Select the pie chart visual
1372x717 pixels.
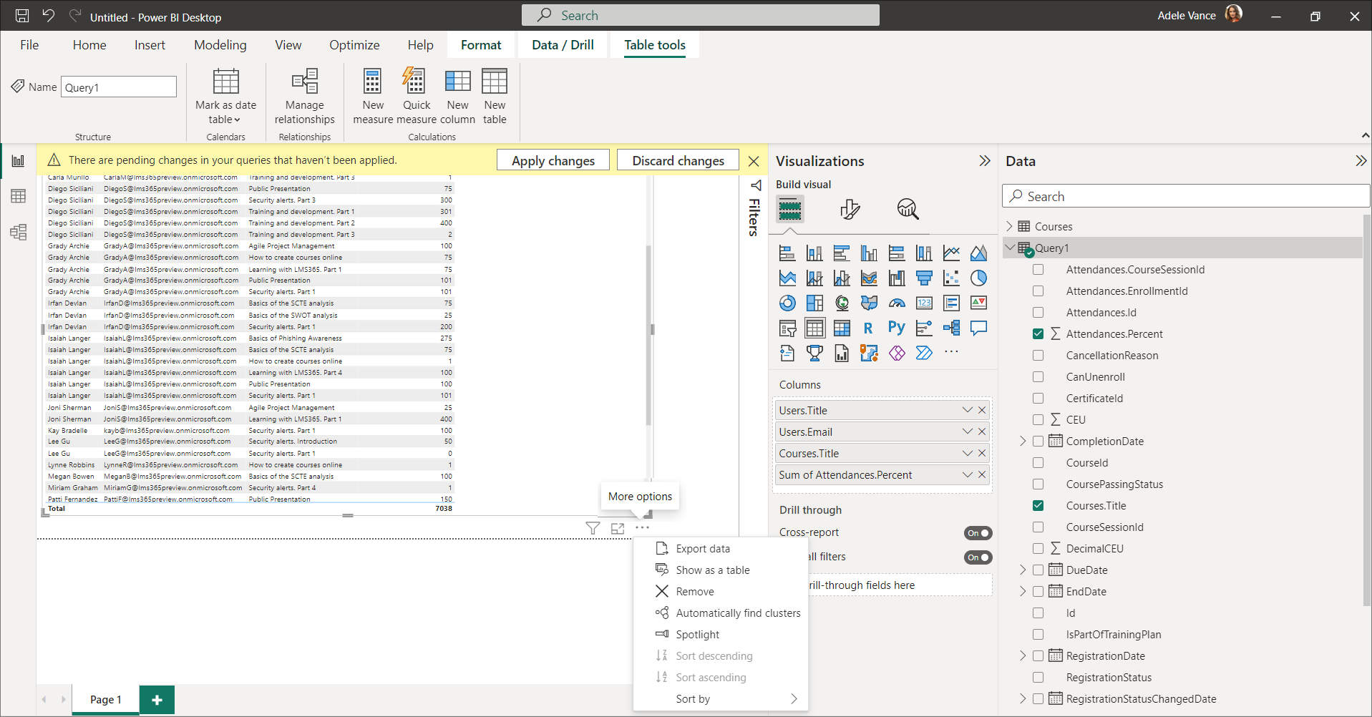[978, 278]
